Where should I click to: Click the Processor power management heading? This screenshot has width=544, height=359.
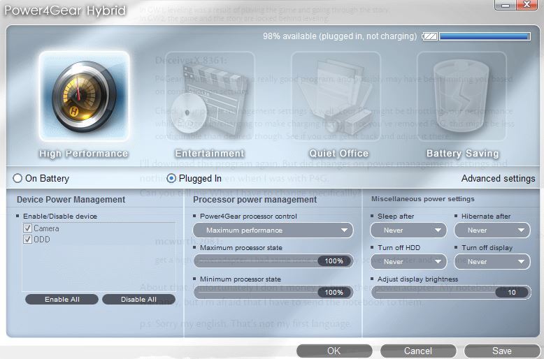(x=255, y=200)
